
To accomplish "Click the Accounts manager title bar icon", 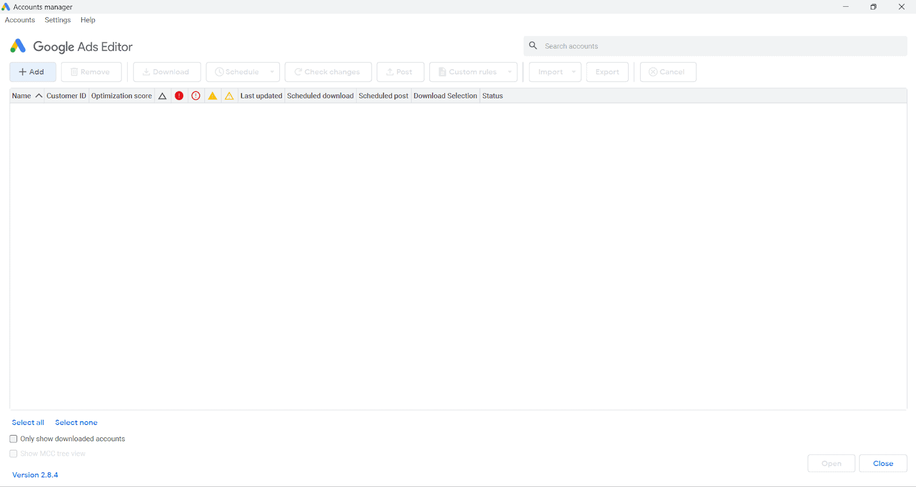I will click(6, 7).
